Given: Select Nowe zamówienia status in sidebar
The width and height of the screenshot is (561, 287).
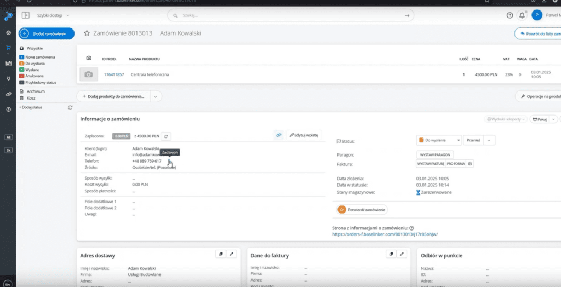Looking at the screenshot, I should pos(38,57).
